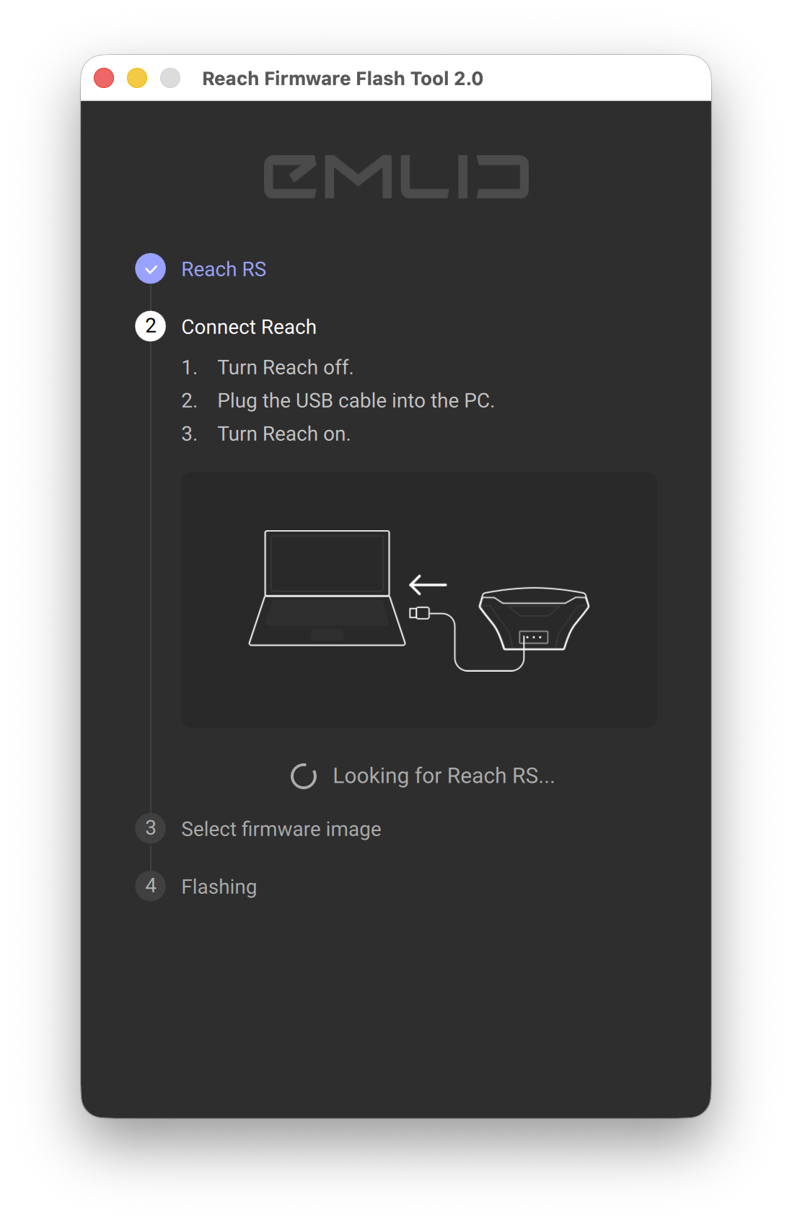Expand the Flashing step
The image size is (792, 1225).
coord(219,887)
